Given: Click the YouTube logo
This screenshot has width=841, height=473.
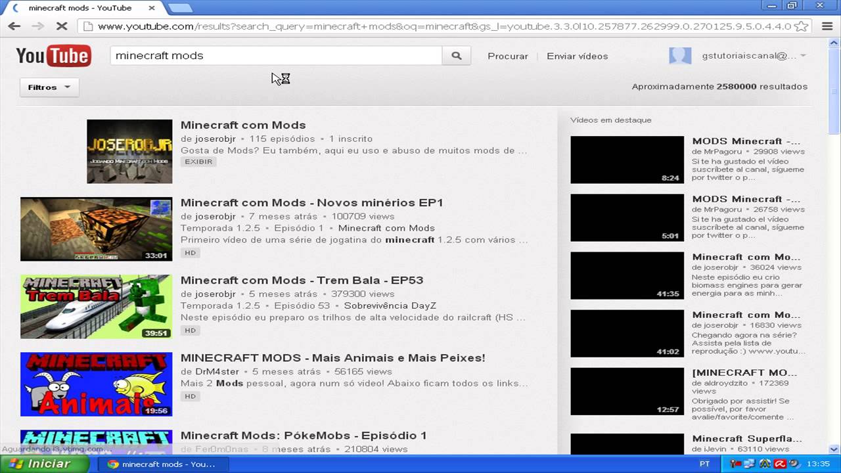Looking at the screenshot, I should pos(53,56).
